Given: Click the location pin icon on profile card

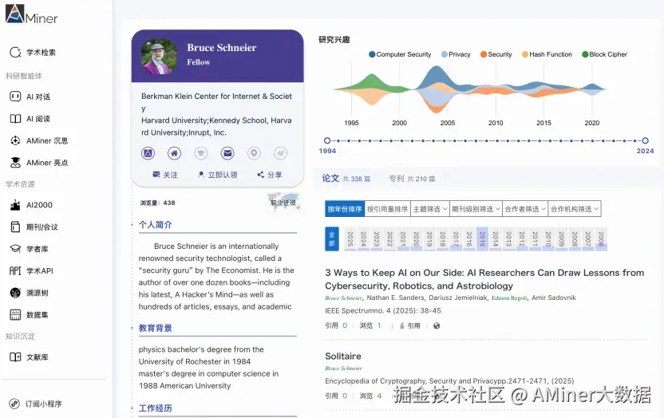Looking at the screenshot, I should (x=254, y=153).
